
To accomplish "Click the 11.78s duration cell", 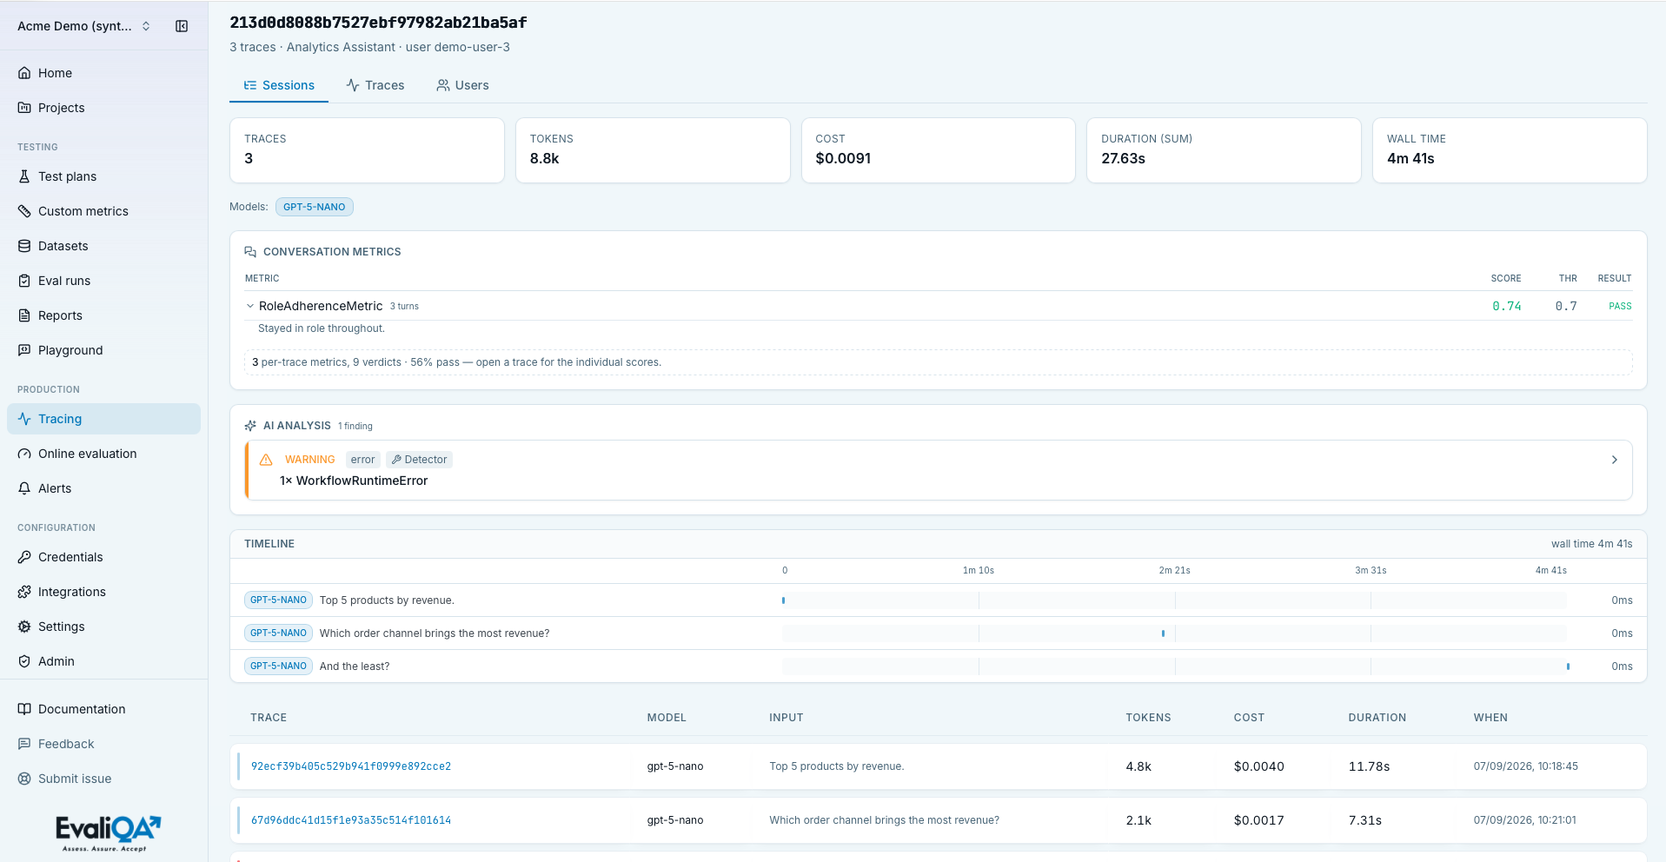I will [x=1369, y=766].
